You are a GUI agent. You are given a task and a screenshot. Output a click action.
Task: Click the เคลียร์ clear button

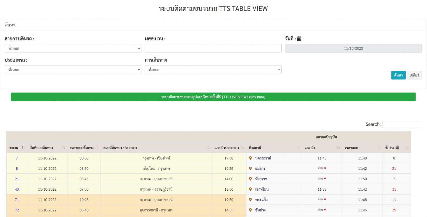click(414, 75)
